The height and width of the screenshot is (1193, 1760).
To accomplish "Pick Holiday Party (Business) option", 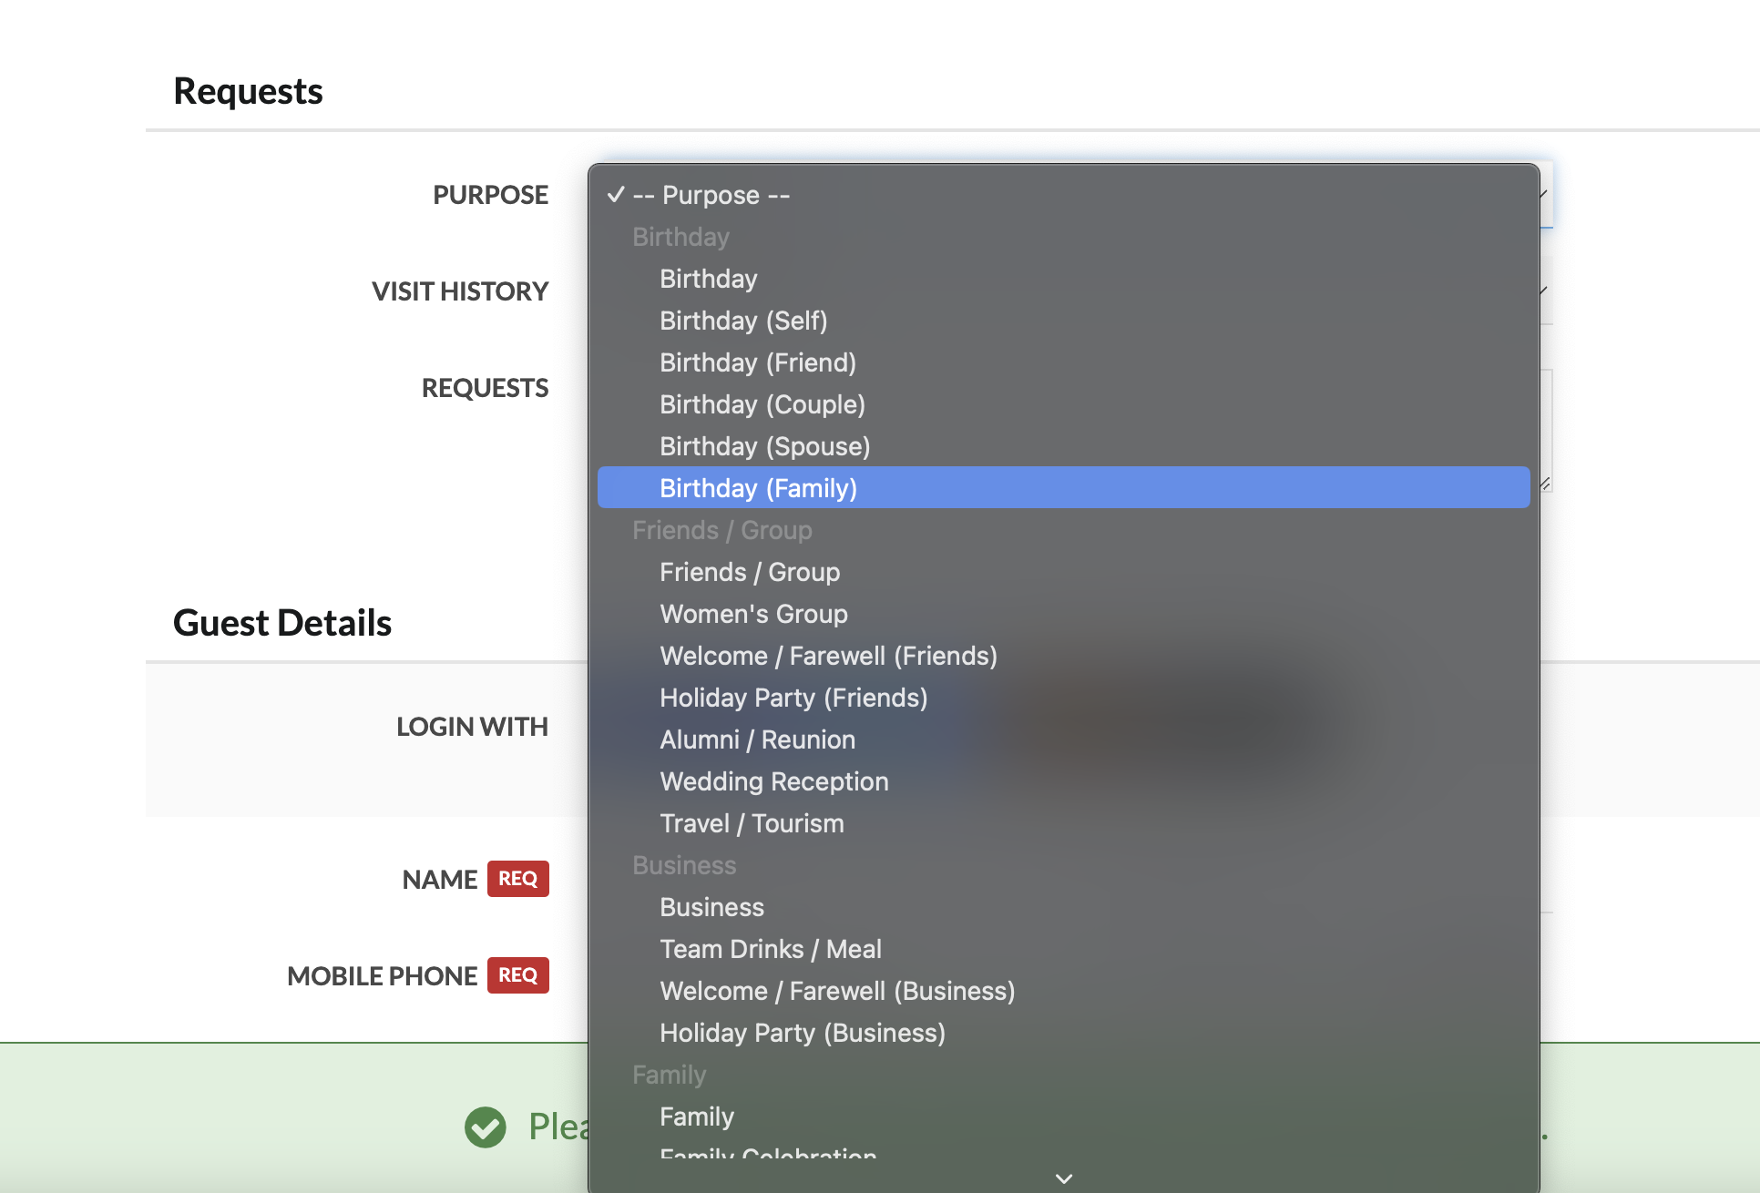I will (x=803, y=1033).
